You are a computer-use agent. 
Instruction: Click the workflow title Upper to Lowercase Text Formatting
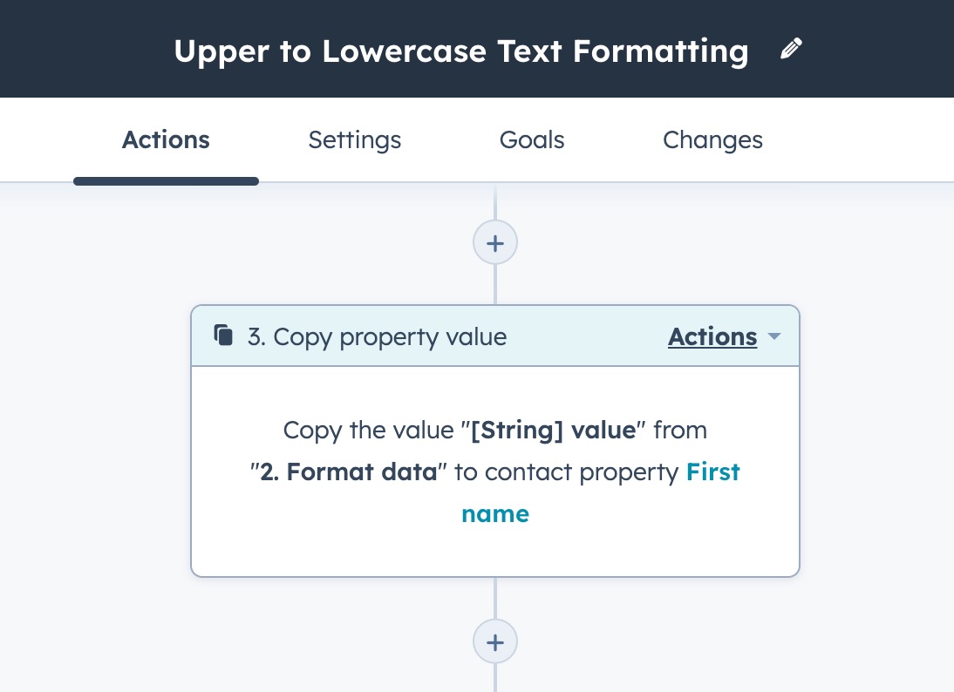(460, 51)
